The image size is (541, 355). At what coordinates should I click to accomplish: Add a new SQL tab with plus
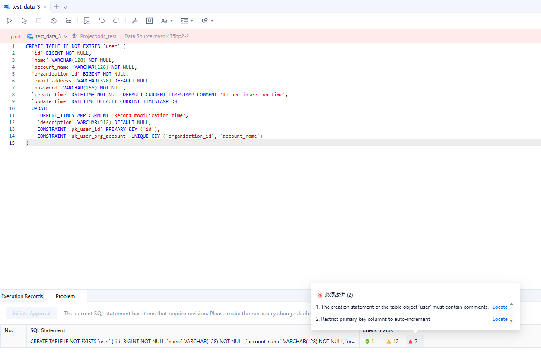point(57,7)
